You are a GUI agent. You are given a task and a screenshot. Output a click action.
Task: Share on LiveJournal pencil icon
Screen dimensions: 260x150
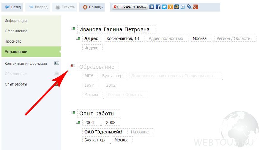[x=189, y=7]
